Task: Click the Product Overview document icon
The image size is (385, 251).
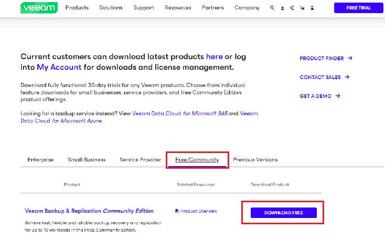Action: [x=177, y=211]
